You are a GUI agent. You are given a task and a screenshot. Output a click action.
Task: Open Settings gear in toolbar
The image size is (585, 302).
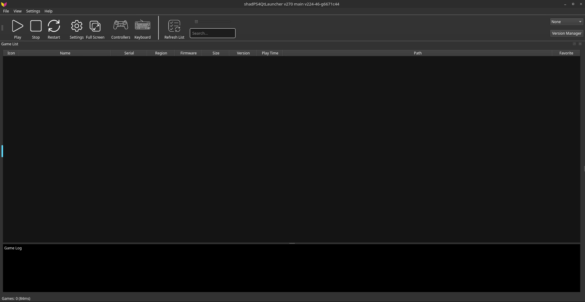point(76,26)
